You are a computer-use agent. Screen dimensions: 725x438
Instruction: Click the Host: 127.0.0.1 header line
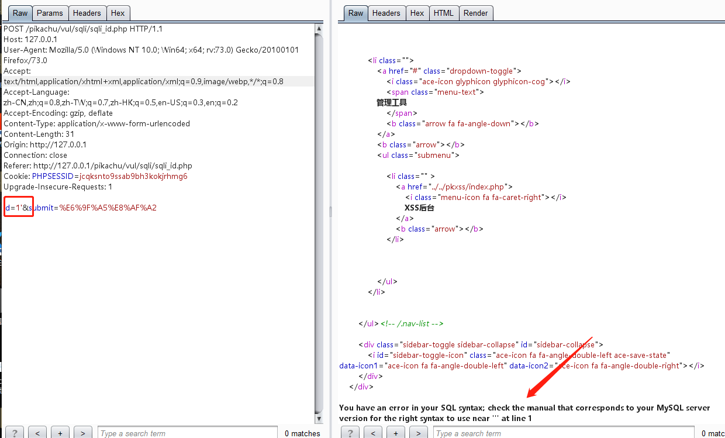click(30, 39)
